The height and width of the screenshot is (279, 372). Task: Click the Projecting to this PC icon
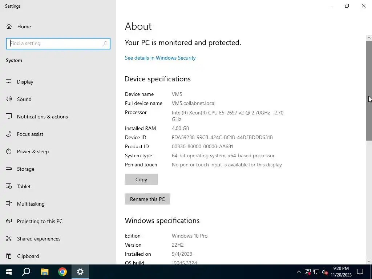(x=9, y=221)
